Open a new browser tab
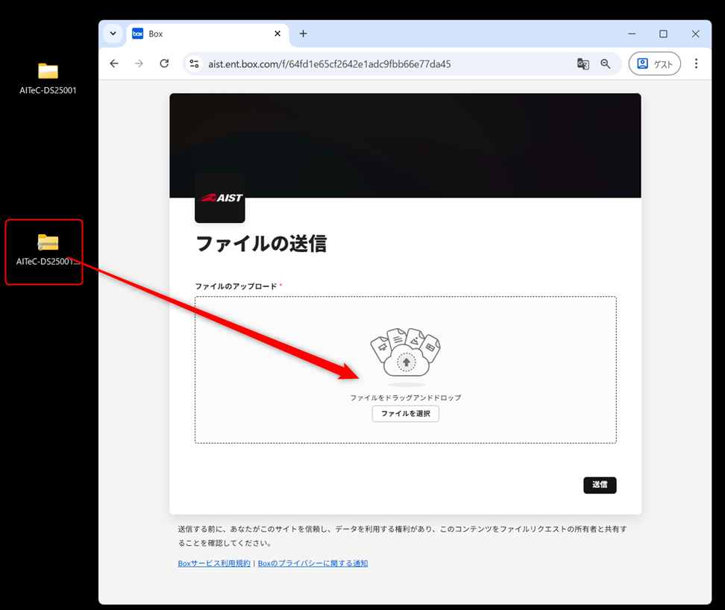Image resolution: width=725 pixels, height=610 pixels. (303, 34)
